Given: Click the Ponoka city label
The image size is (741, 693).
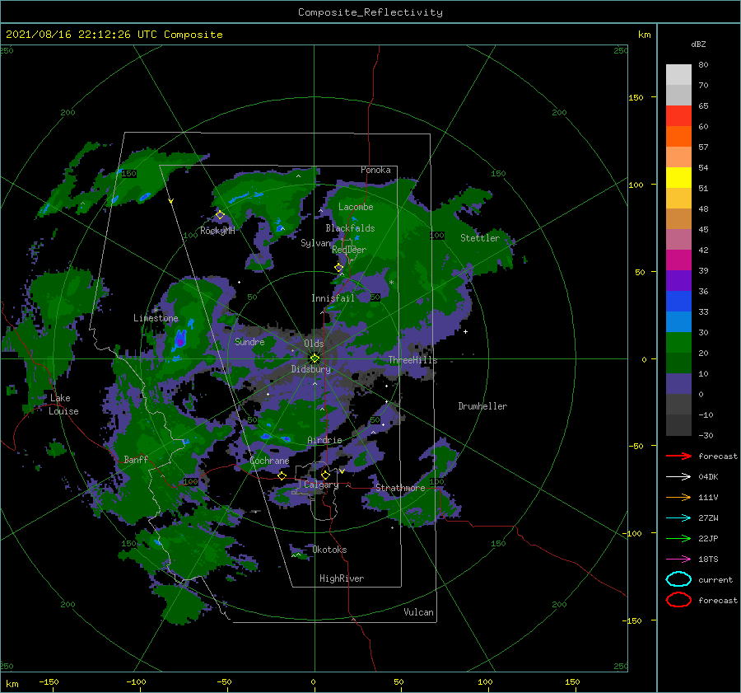Looking at the screenshot, I should point(375,170).
